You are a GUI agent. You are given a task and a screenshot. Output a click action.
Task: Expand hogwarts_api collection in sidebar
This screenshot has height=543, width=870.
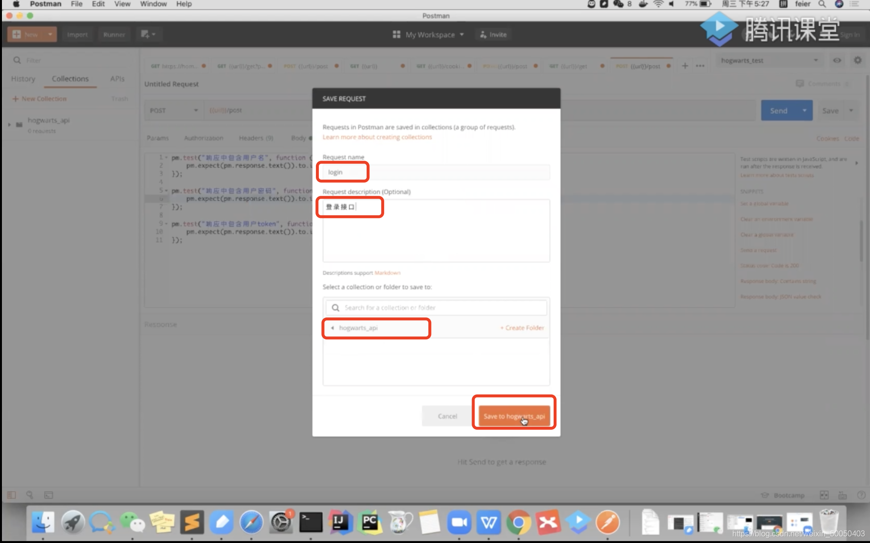(9, 125)
